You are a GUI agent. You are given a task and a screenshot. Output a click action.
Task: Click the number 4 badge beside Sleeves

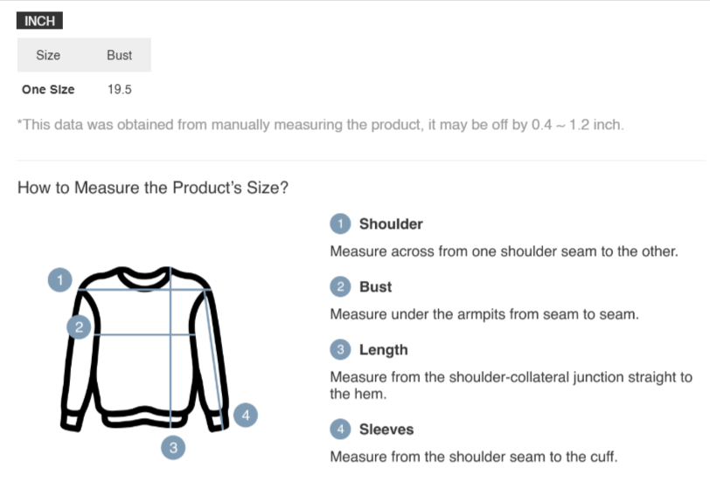(x=340, y=430)
